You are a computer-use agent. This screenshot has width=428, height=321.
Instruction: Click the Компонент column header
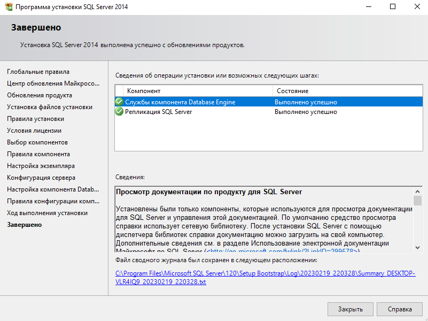198,91
